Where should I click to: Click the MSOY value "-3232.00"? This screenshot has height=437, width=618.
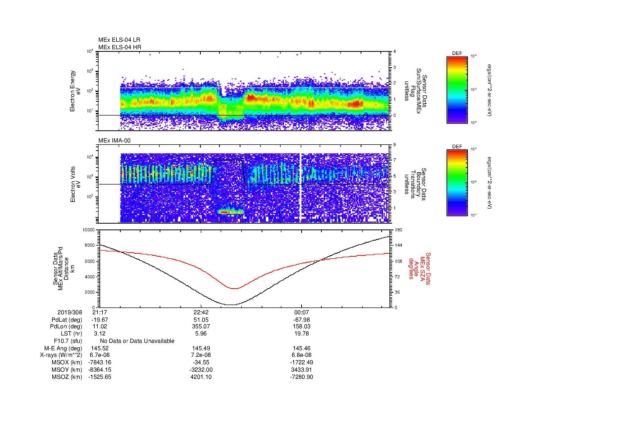click(201, 370)
